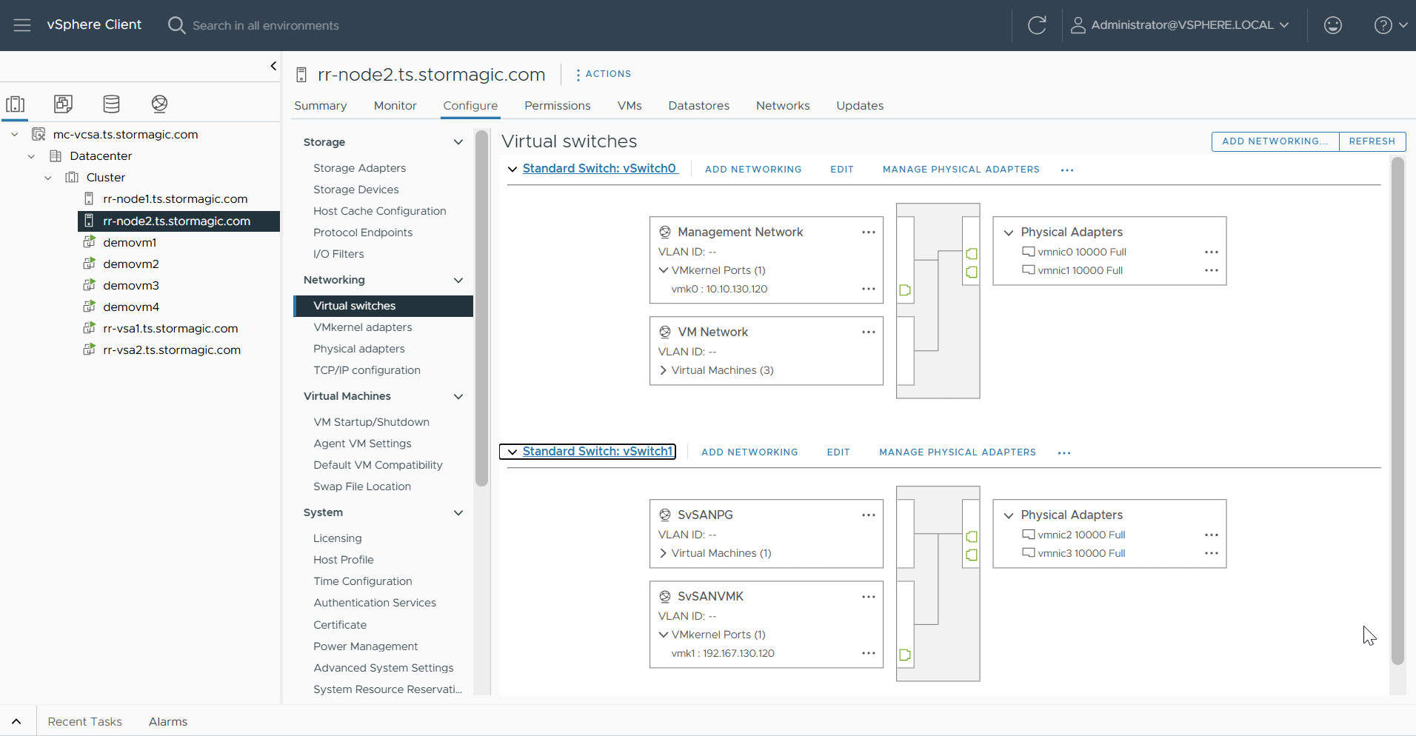This screenshot has width=1416, height=736.
Task: Open the host ACTIONS menu
Action: point(604,74)
